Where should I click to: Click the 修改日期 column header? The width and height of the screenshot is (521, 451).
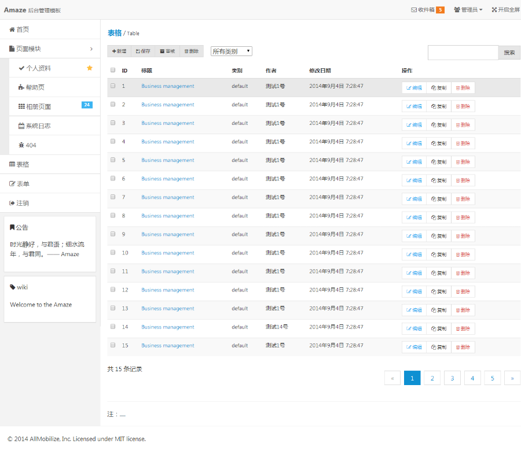click(x=320, y=71)
